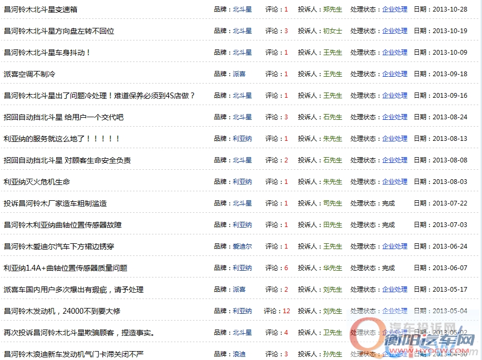Open complaint 招回自动挡北斗星 给用户一个交代吧
This screenshot has height=360, width=482.
(x=63, y=117)
